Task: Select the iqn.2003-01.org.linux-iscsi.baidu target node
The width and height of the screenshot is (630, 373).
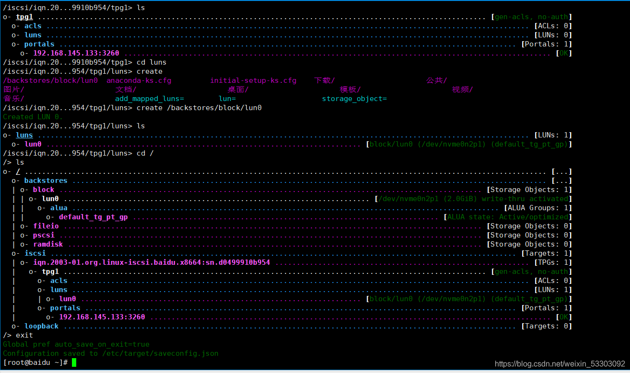Action: (x=152, y=262)
